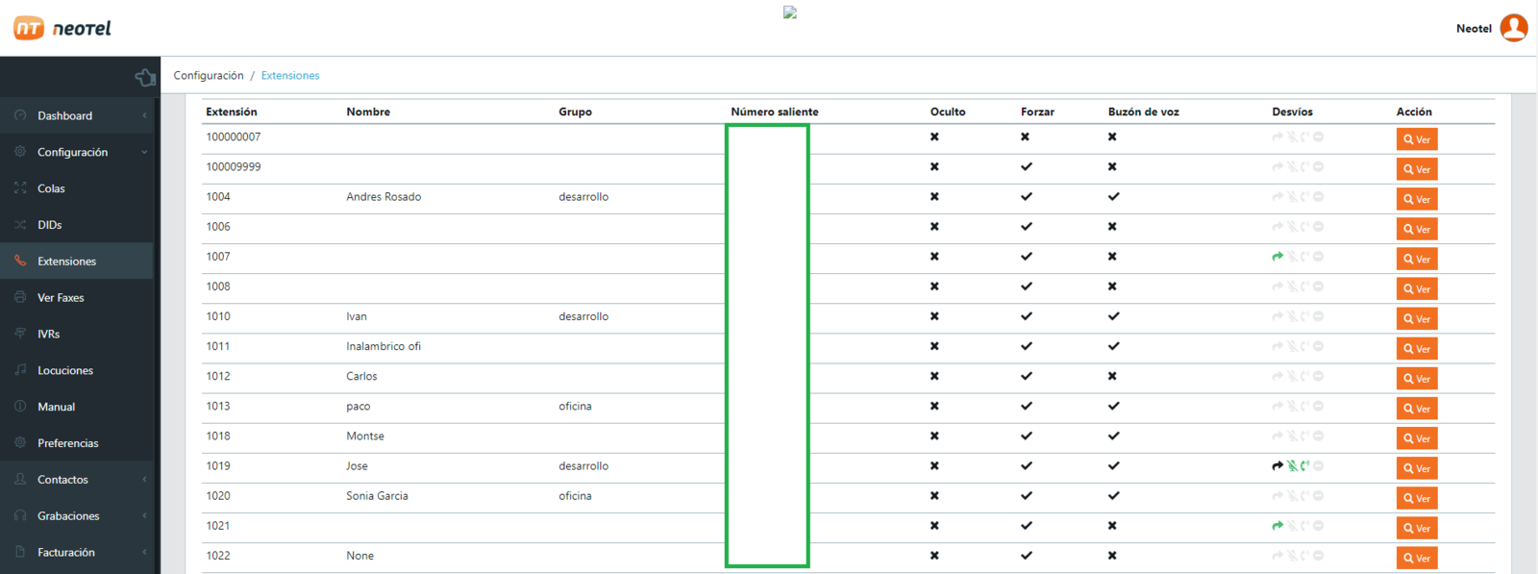The image size is (1538, 574).
Task: Click the Buzón de voz checkmark for Ivan
Action: 1113,316
